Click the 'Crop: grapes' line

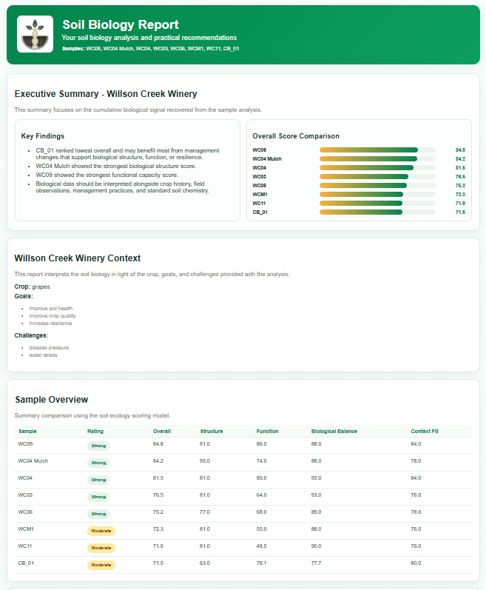pyautogui.click(x=32, y=286)
